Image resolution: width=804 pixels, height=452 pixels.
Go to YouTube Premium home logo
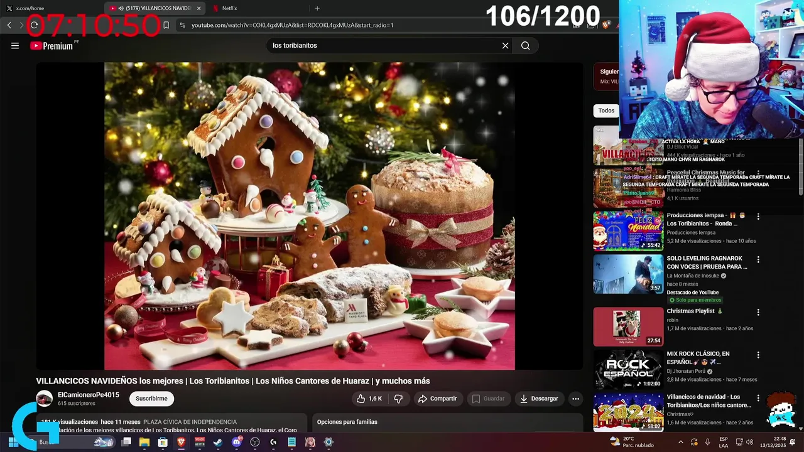pos(52,45)
